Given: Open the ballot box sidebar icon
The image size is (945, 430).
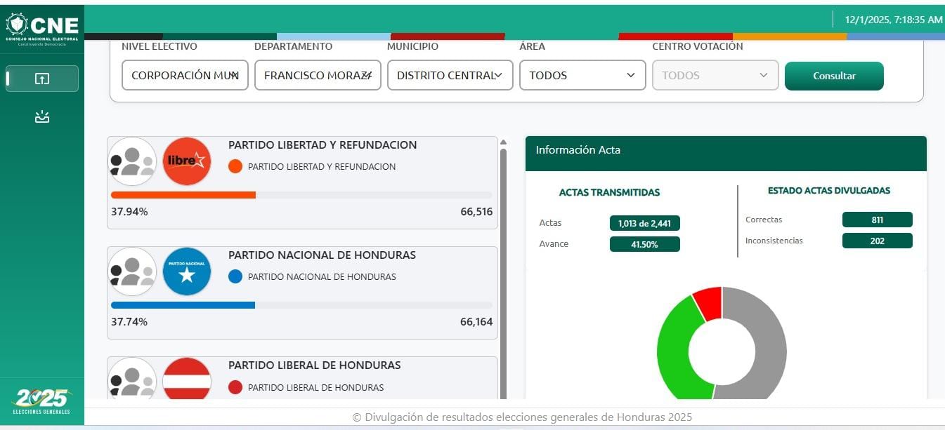Looking at the screenshot, I should (x=42, y=116).
